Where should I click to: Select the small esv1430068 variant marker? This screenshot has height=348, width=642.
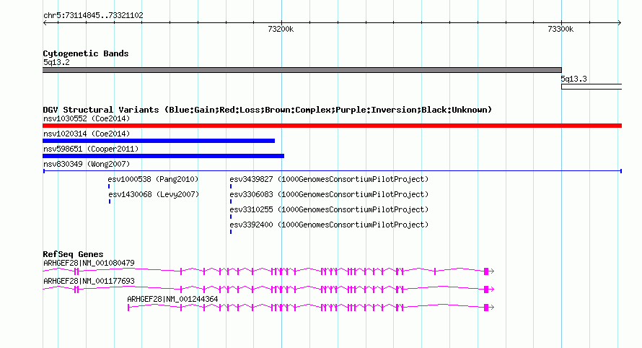click(110, 201)
